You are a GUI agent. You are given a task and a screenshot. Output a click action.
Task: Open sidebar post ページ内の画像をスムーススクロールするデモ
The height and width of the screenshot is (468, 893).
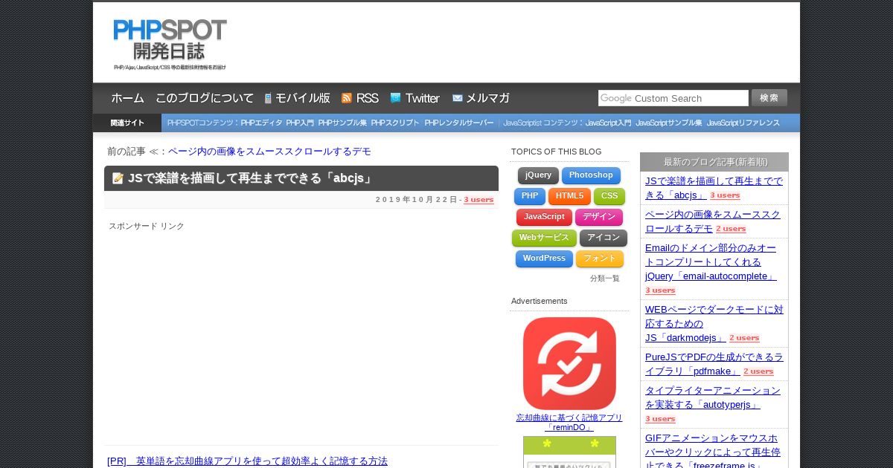713,221
